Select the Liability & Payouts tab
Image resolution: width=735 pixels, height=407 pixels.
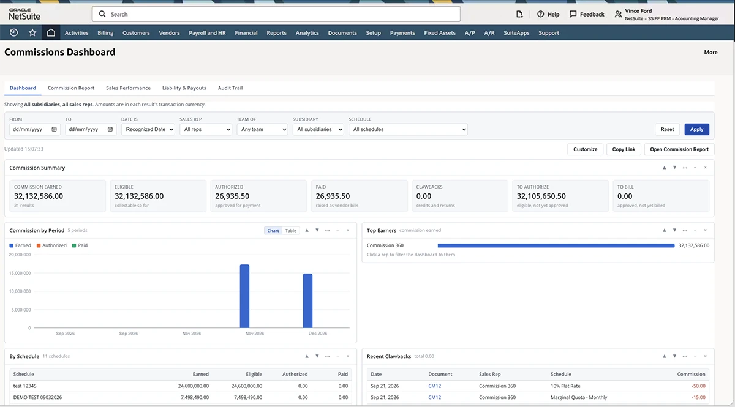184,88
